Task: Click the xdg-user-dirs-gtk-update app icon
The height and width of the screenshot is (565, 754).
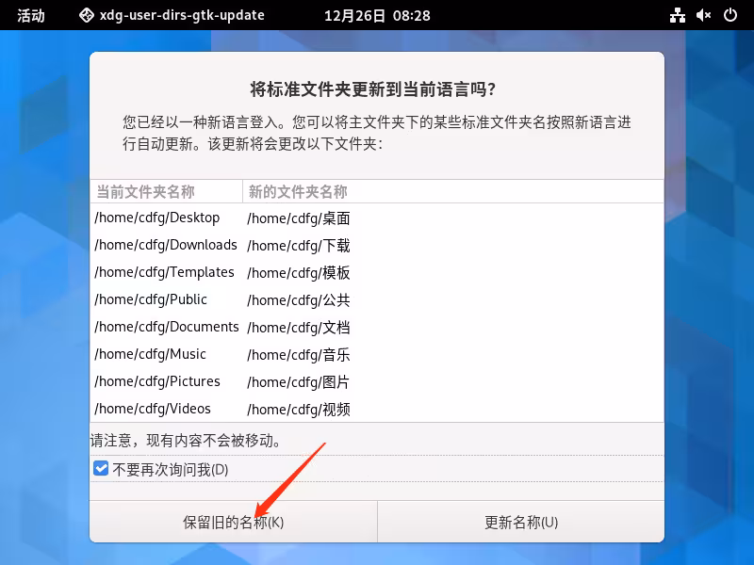Action: (87, 15)
